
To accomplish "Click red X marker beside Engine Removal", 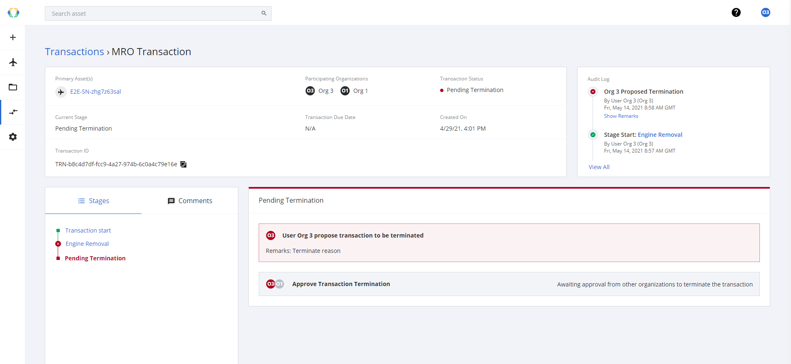I will [x=58, y=244].
